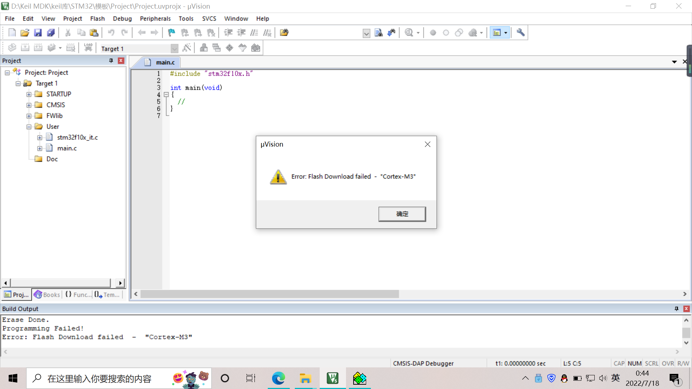Open Options for Target magic wand icon
This screenshot has width=692, height=389.
click(187, 48)
